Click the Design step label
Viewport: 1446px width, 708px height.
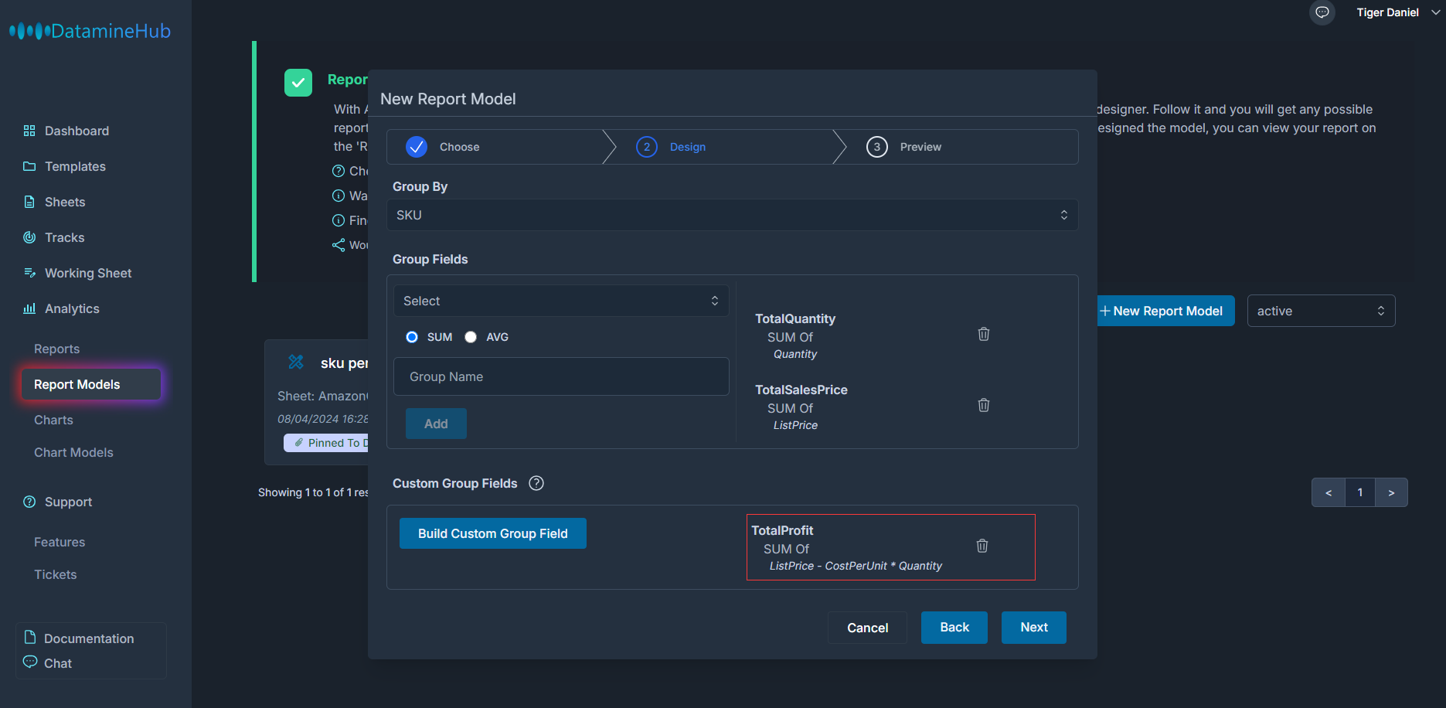688,147
